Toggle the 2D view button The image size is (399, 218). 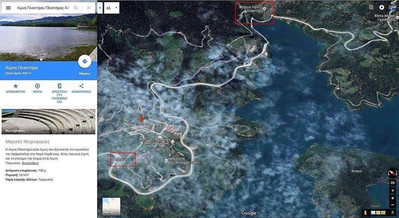pos(392,183)
